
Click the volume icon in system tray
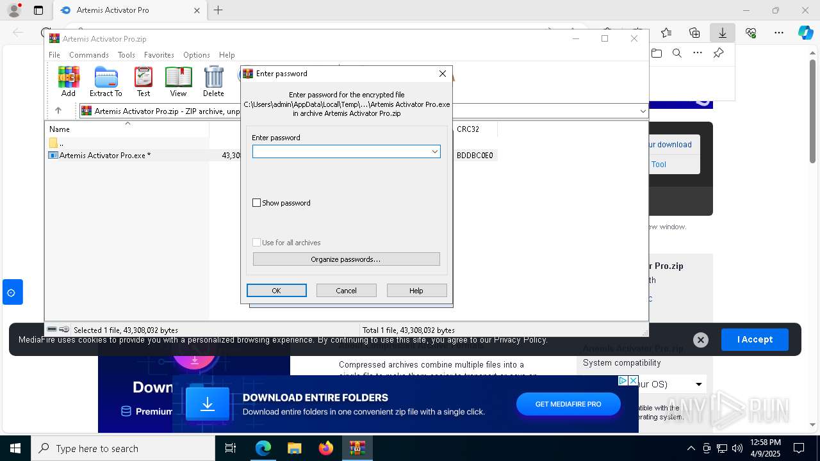click(x=737, y=448)
